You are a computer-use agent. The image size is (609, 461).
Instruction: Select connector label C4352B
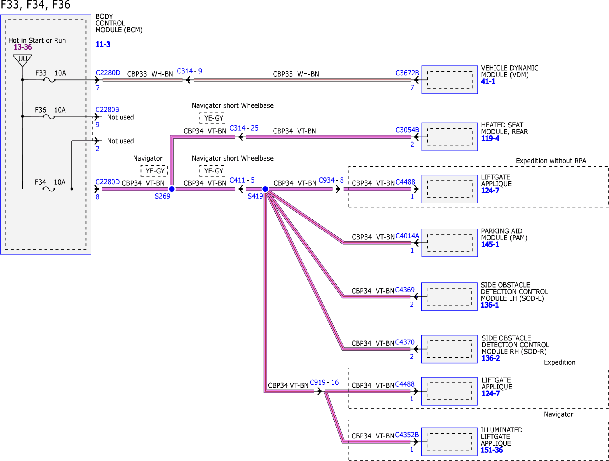[x=407, y=435]
